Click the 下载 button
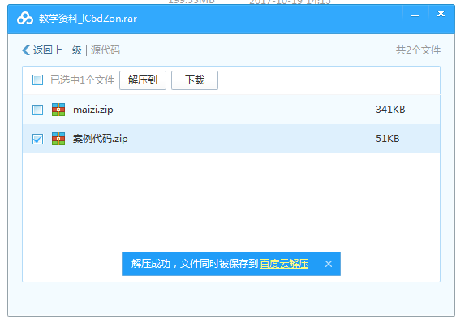This screenshot has height=319, width=456. [x=195, y=80]
